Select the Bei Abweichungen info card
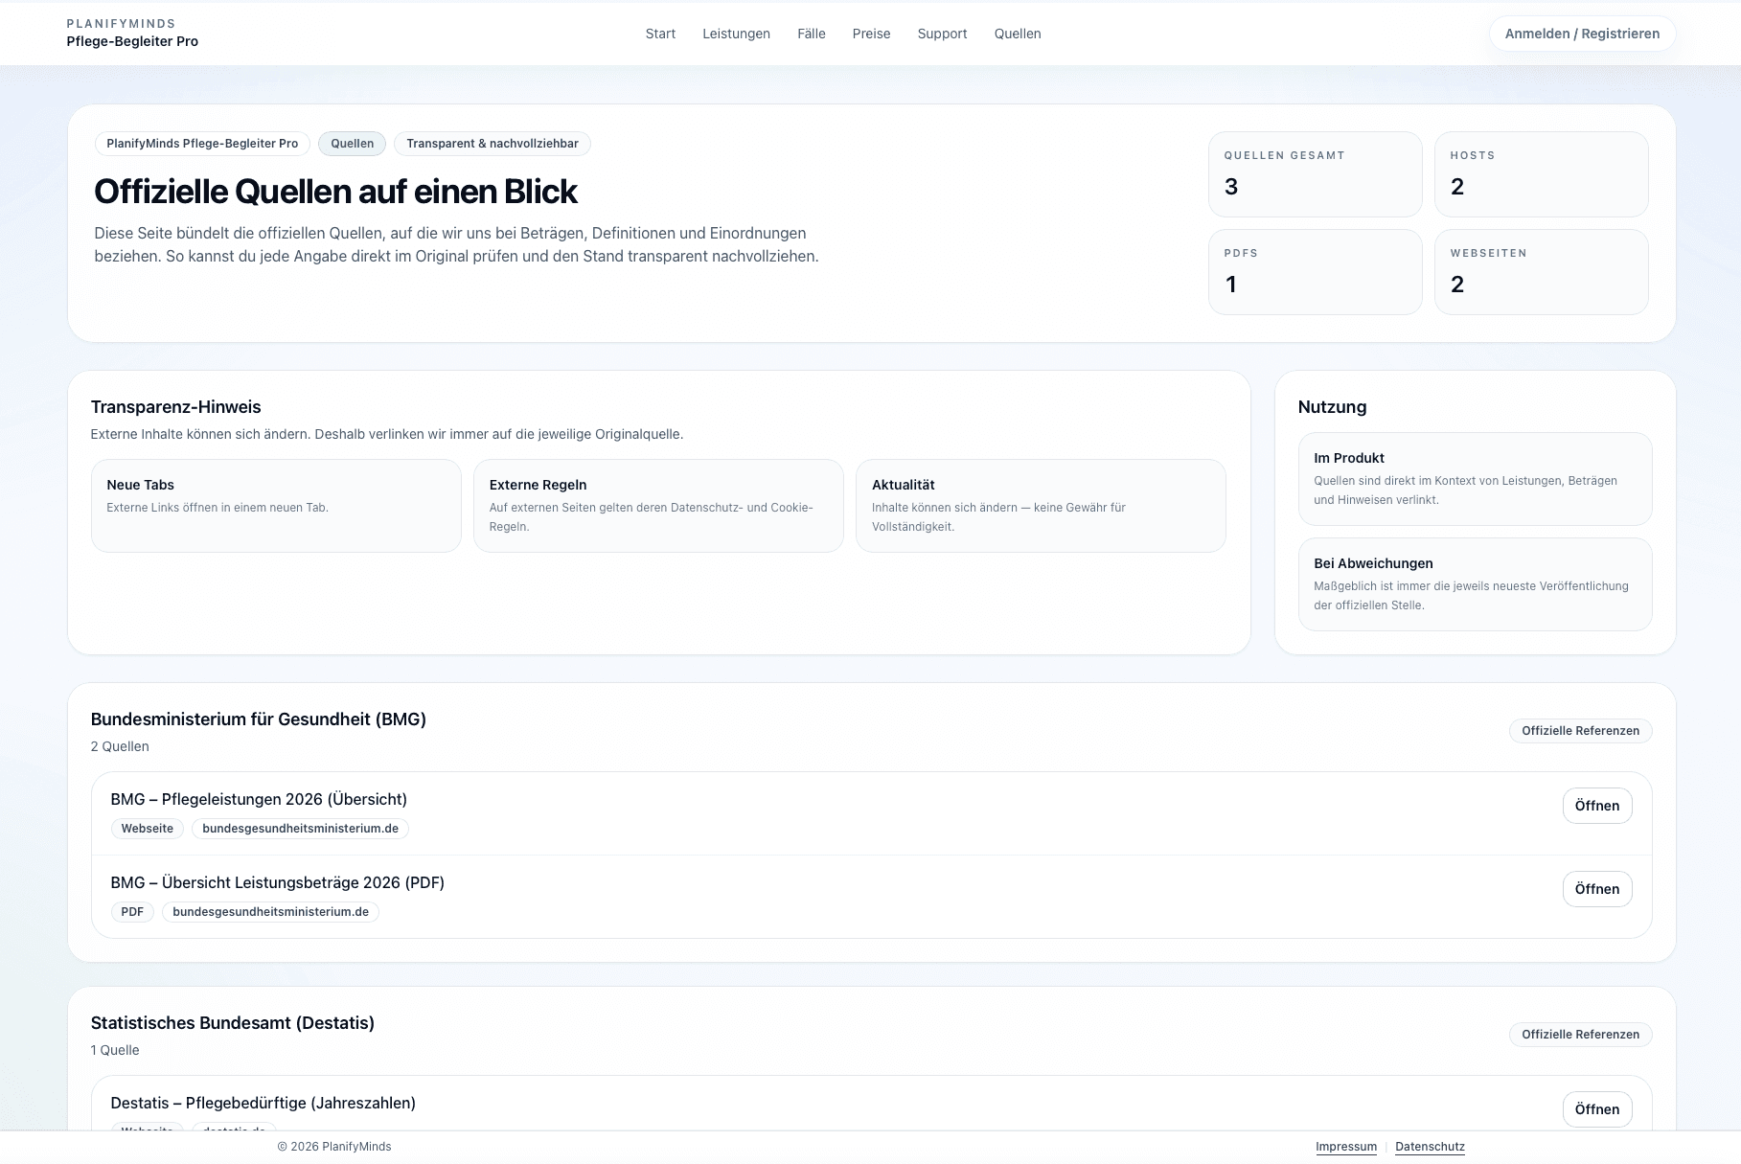 (1475, 583)
